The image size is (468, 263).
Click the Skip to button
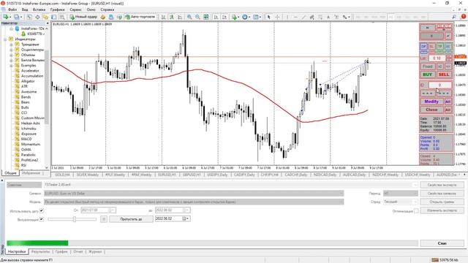coord(131,219)
